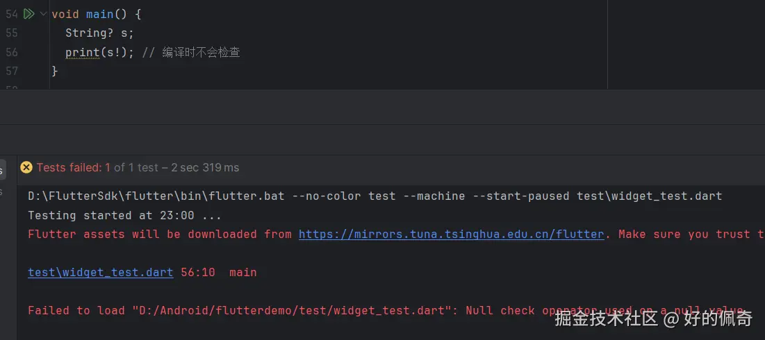Collapse the main function fold chevron
The height and width of the screenshot is (340, 765).
[x=44, y=14]
